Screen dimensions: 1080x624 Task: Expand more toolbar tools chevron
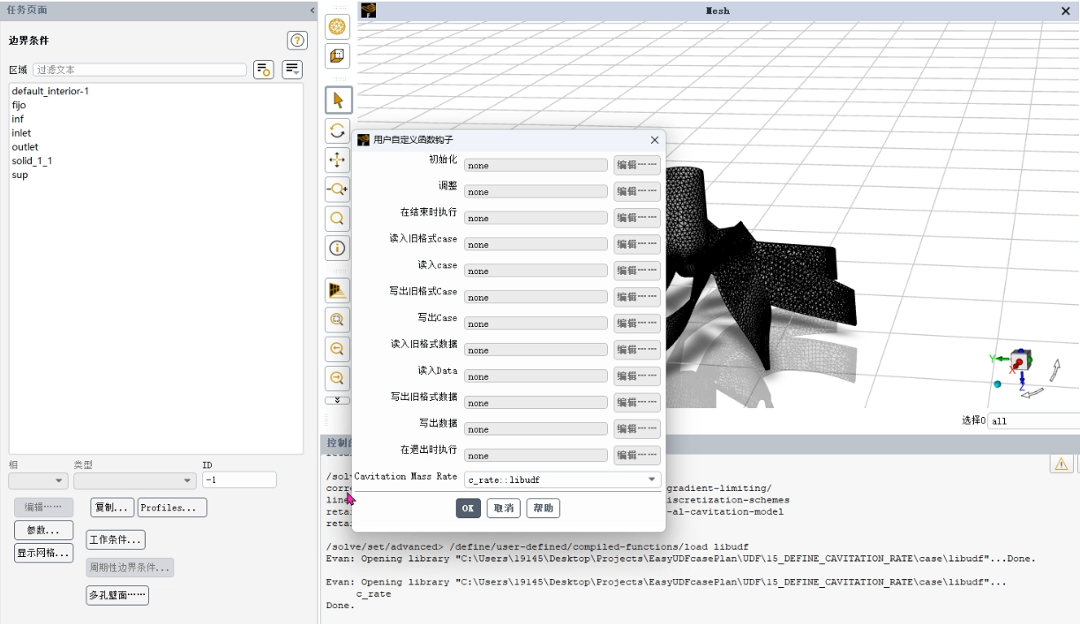pyautogui.click(x=337, y=400)
